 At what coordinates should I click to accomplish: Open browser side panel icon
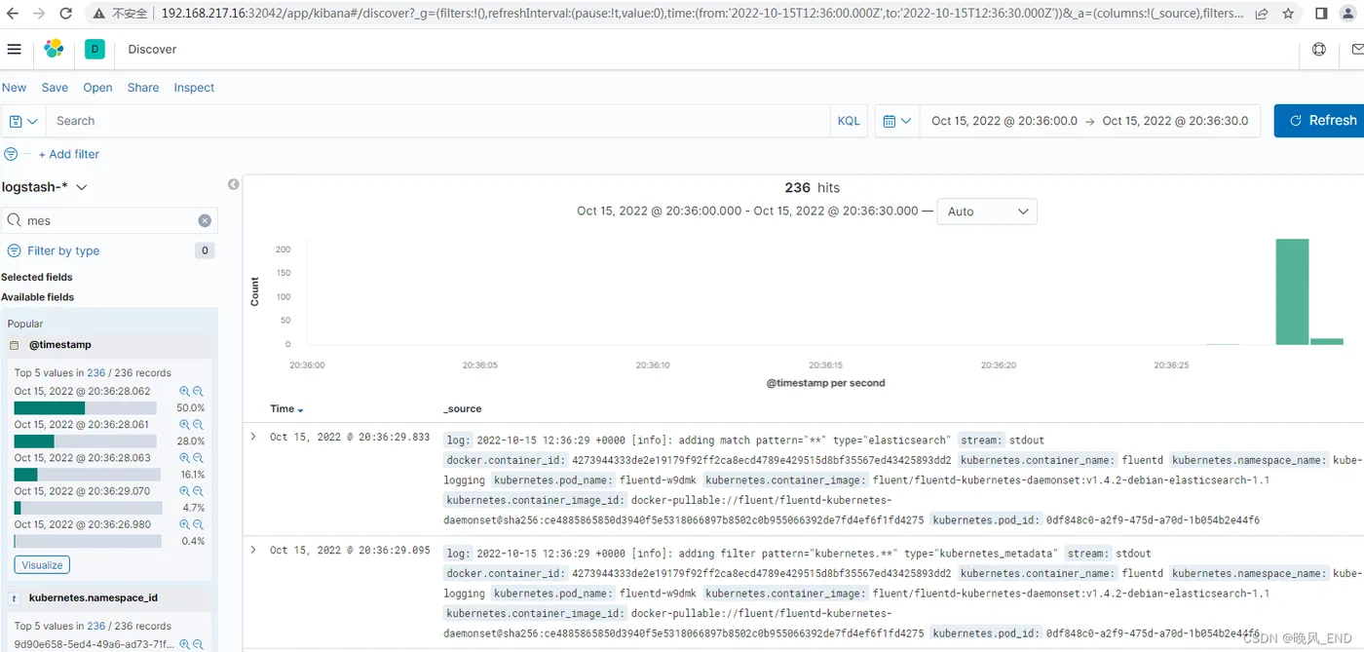[x=1321, y=14]
